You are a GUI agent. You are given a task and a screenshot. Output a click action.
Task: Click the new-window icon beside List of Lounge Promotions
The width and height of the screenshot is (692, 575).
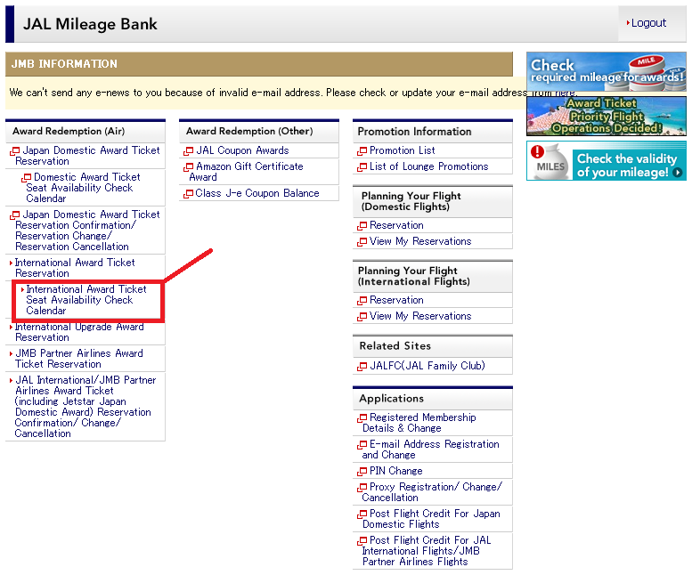pos(362,167)
